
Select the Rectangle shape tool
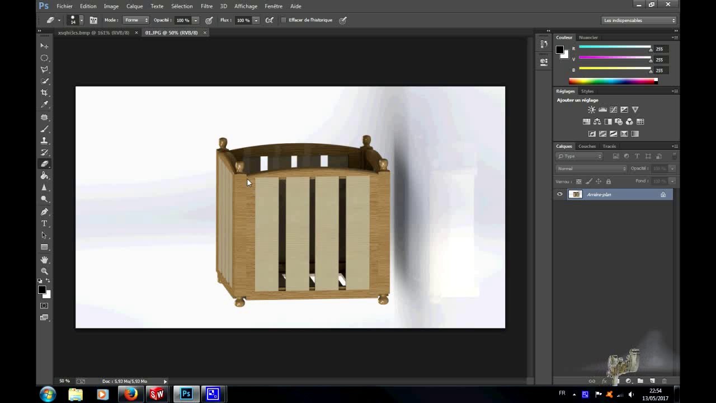coord(44,247)
